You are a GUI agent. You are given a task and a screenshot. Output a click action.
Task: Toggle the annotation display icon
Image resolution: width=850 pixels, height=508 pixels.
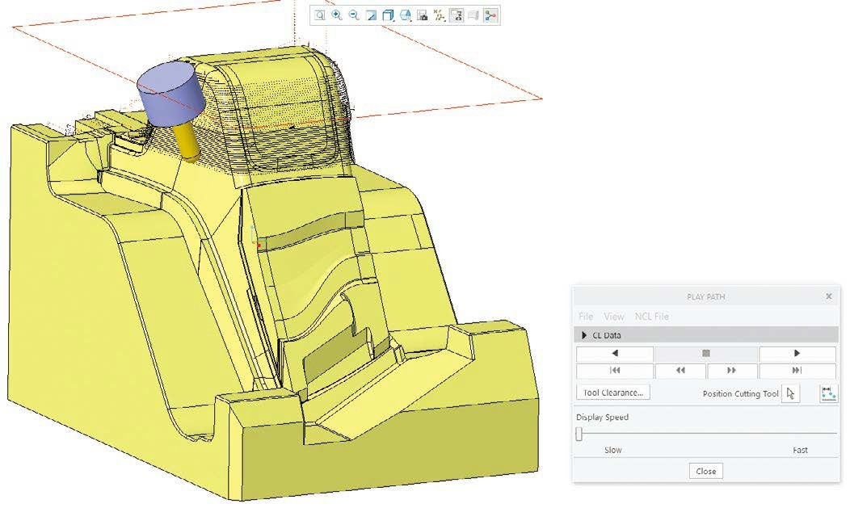(457, 15)
